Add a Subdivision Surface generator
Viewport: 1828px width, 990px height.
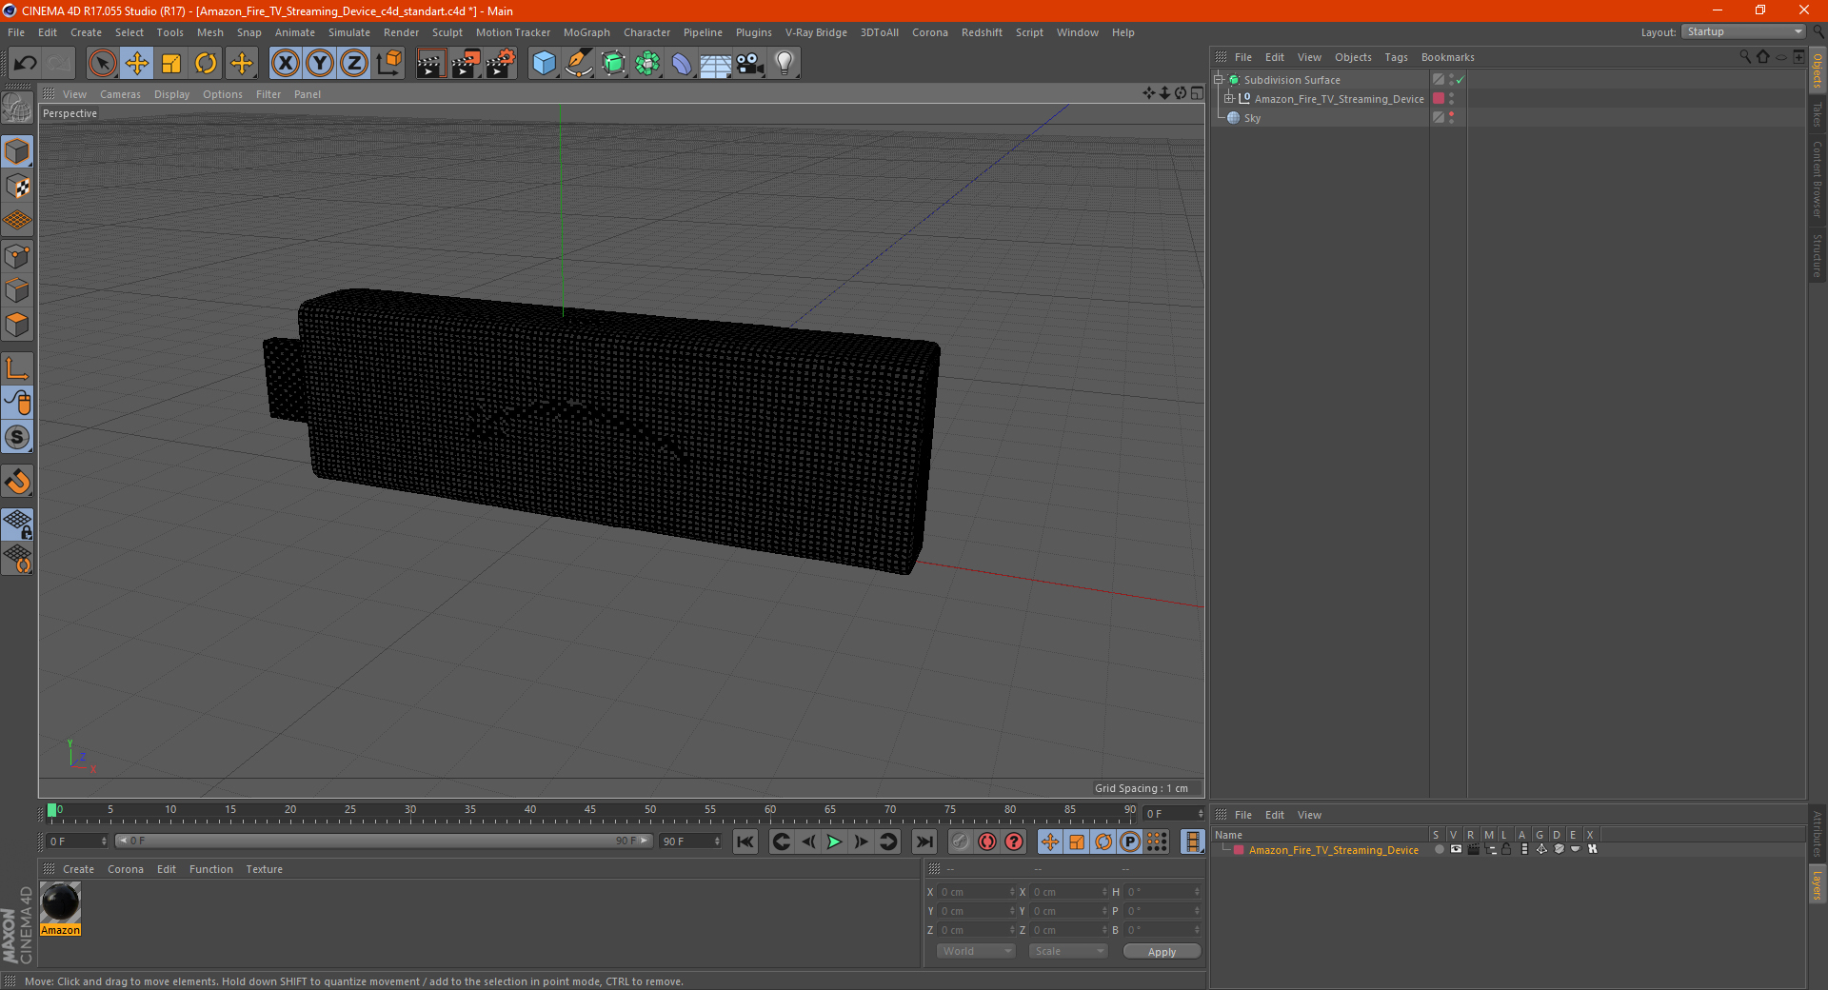(613, 64)
